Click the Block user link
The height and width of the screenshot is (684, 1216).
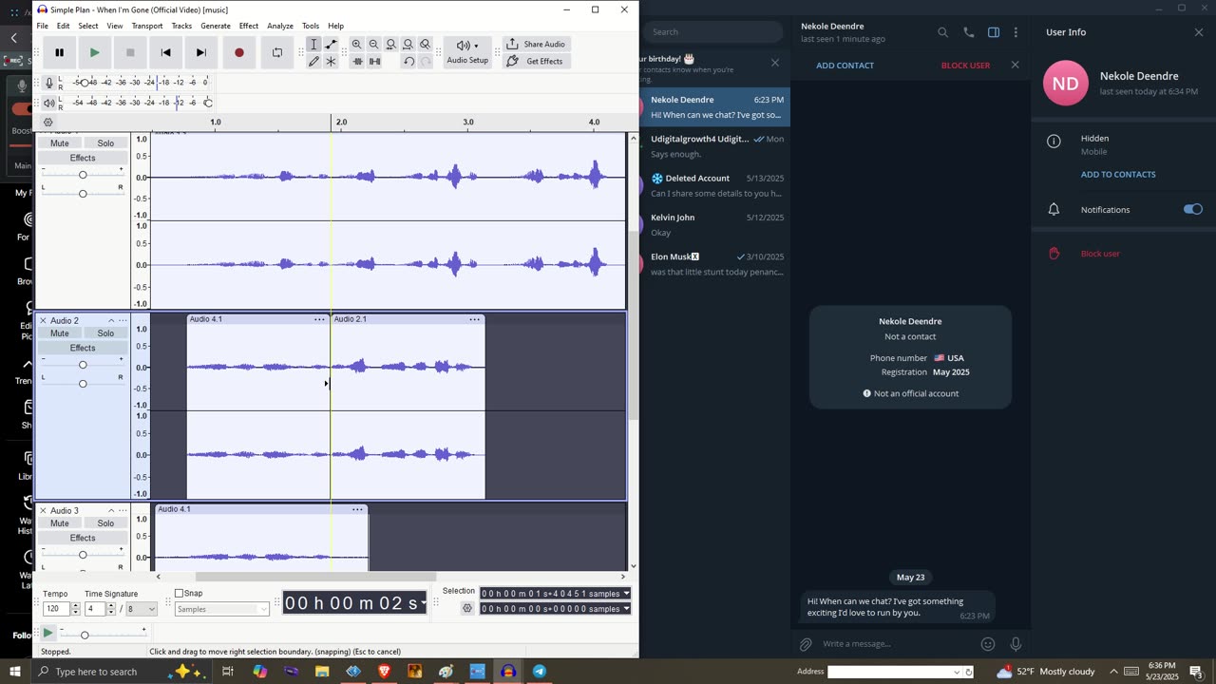click(1100, 254)
